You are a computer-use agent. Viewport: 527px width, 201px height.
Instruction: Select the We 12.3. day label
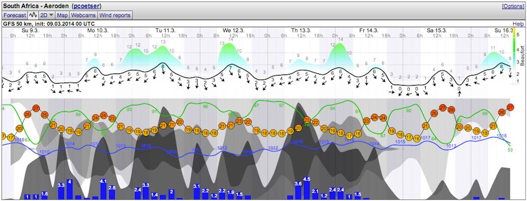coord(233,30)
